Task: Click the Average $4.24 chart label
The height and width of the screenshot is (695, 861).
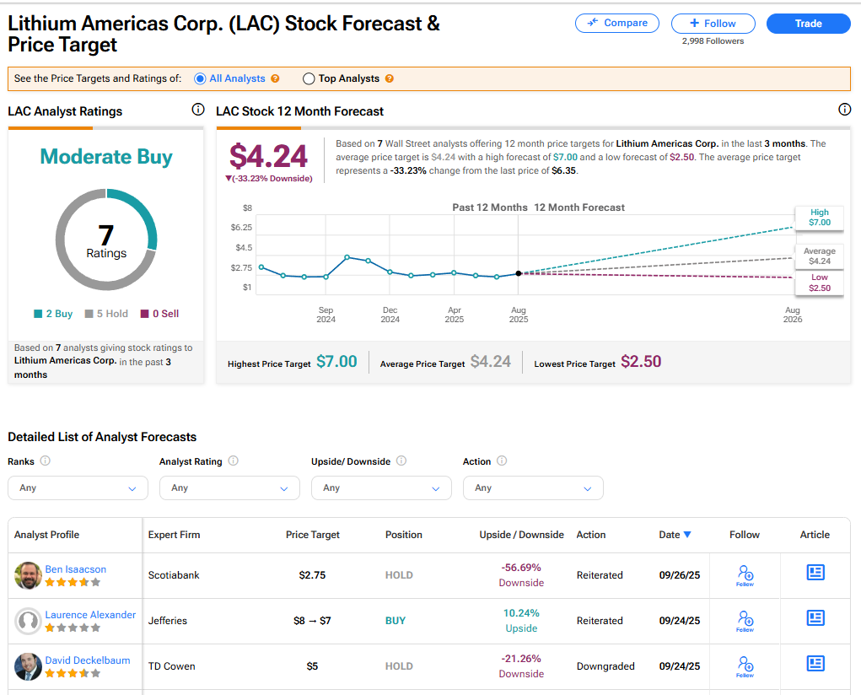Action: point(820,256)
